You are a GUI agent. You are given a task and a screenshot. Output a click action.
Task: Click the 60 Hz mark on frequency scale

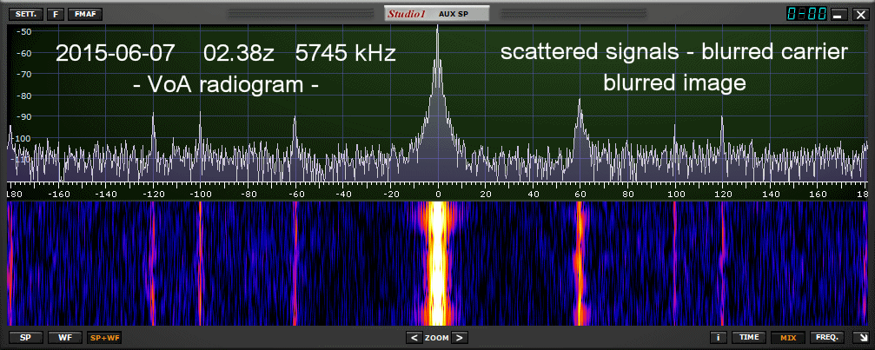579,195
